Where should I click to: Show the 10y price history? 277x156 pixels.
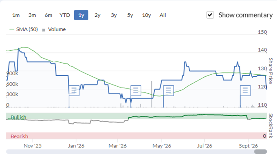click(146, 15)
